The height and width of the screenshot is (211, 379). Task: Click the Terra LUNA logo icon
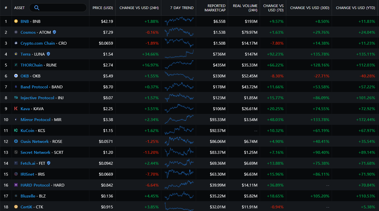[x=16, y=54]
